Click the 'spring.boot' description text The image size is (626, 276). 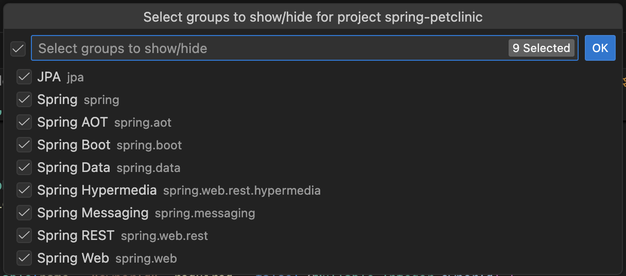[149, 145]
